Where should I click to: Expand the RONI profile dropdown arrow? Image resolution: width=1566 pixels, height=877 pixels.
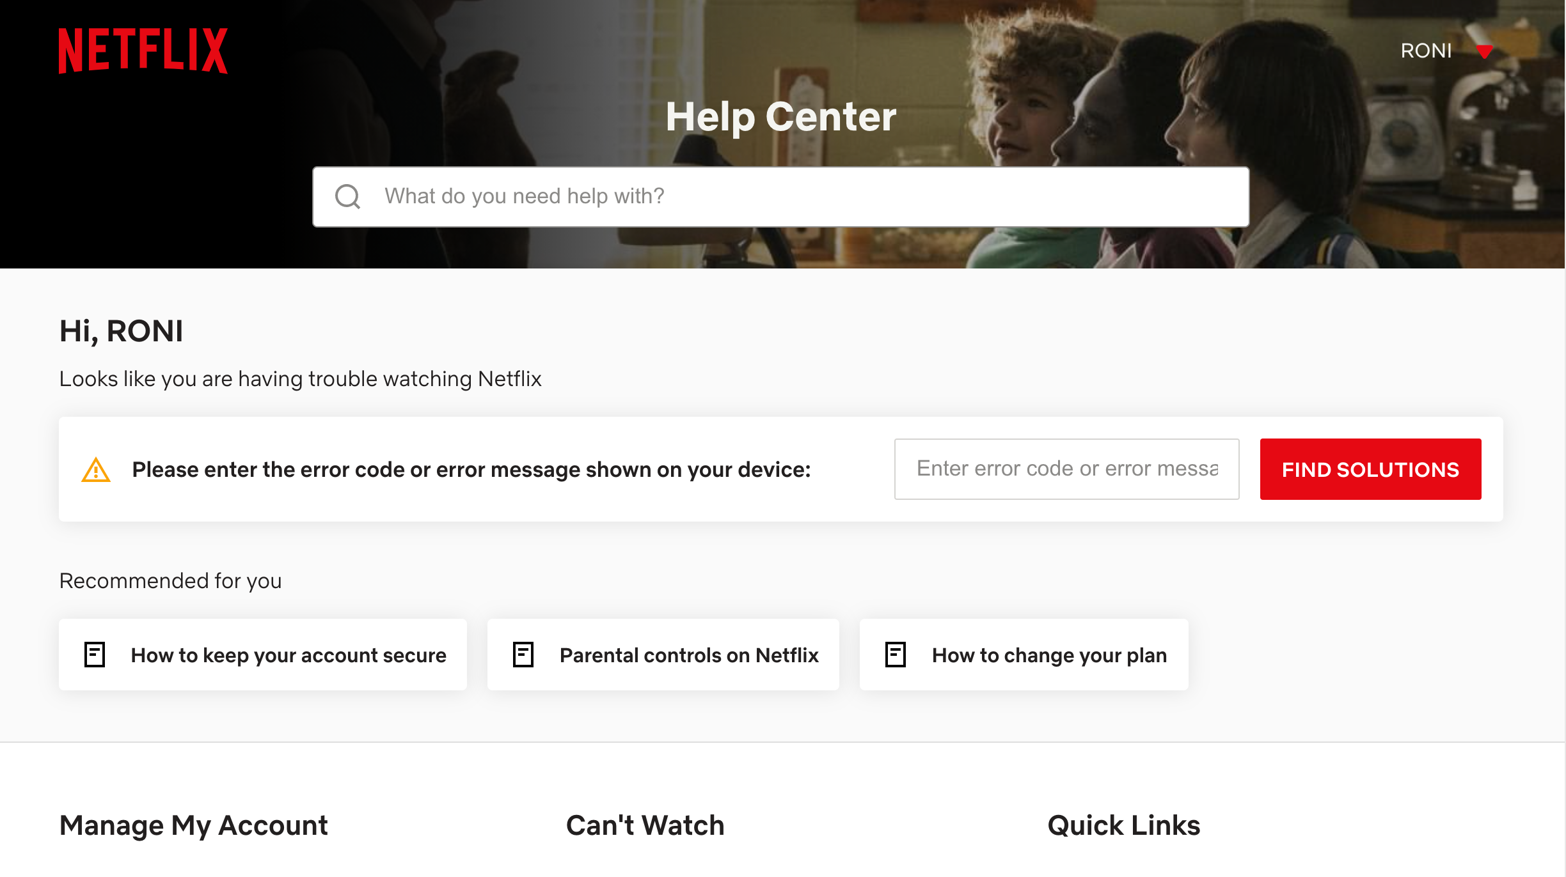(x=1484, y=51)
